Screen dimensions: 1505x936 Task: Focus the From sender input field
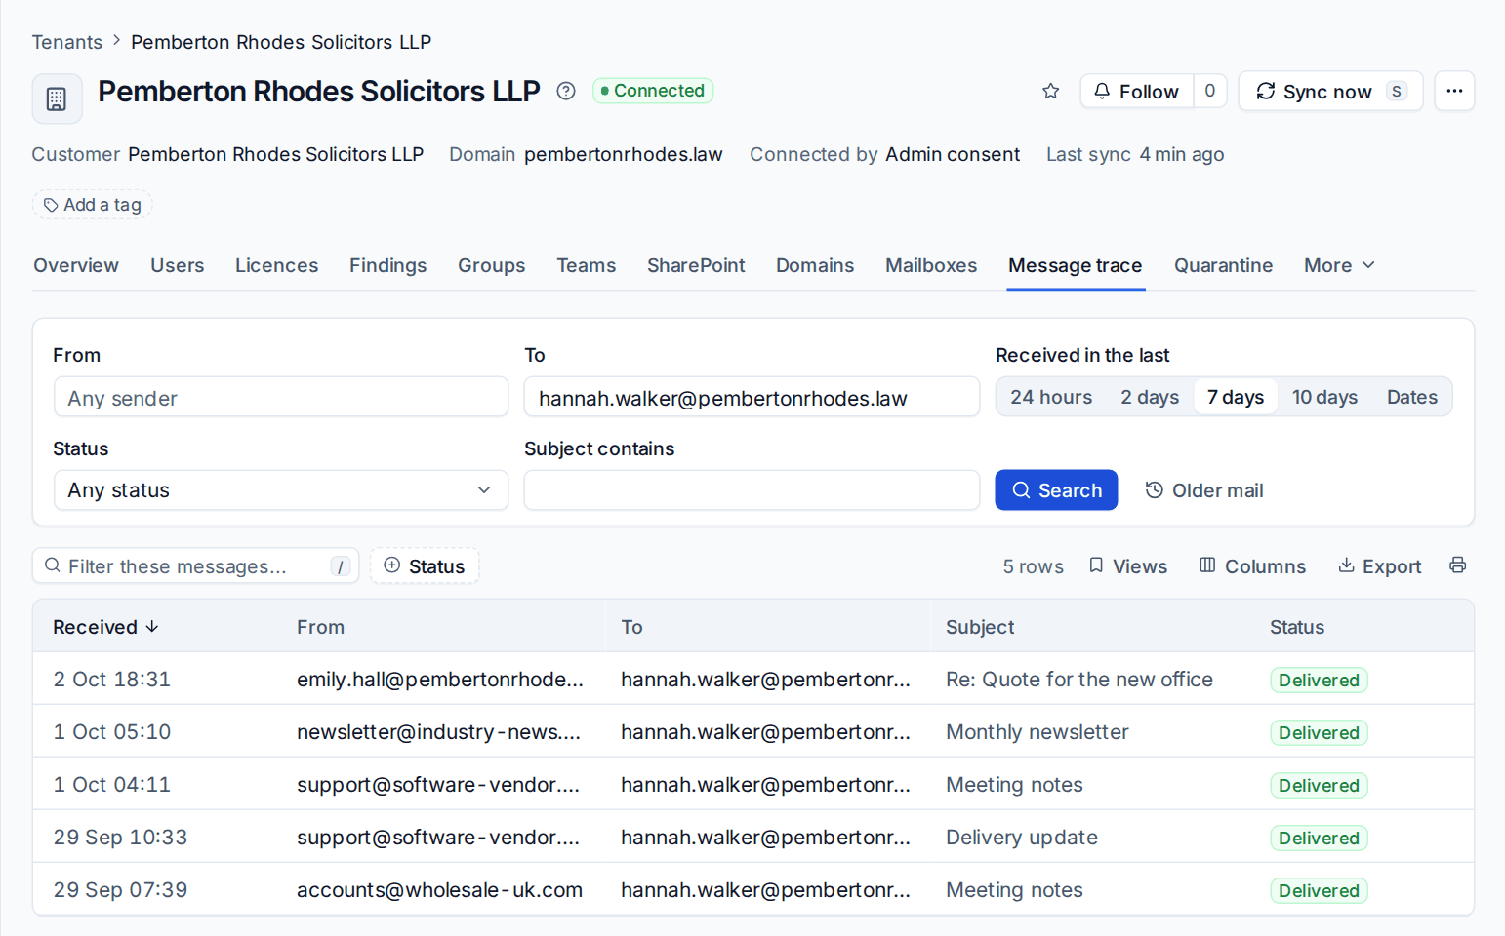tap(281, 397)
